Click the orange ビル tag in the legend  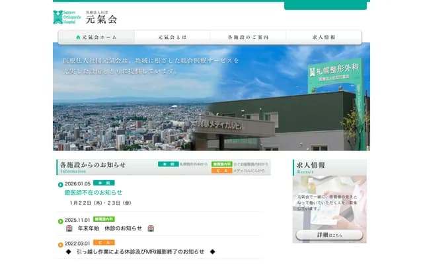point(222,170)
